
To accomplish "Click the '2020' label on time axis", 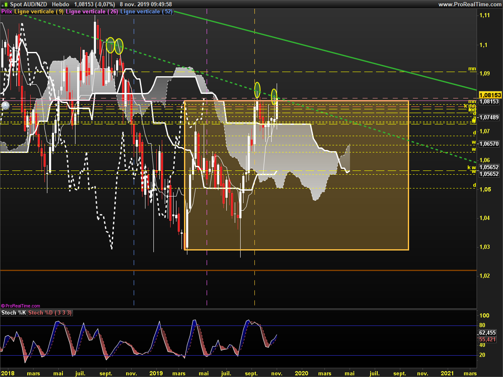I will click(x=302, y=373).
